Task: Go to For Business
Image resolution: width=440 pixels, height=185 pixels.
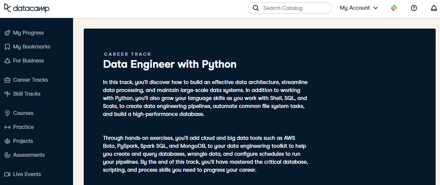Action: click(x=28, y=61)
